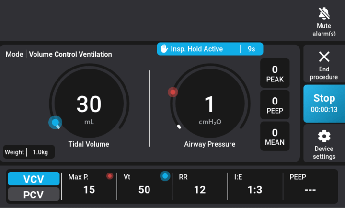Click the hand icon on Insp. Hold banner
Image resolution: width=345 pixels, height=208 pixels.
[x=164, y=49]
